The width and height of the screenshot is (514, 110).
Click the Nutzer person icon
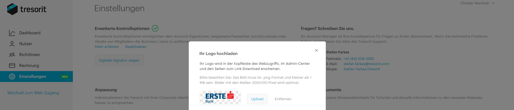coord(12,44)
